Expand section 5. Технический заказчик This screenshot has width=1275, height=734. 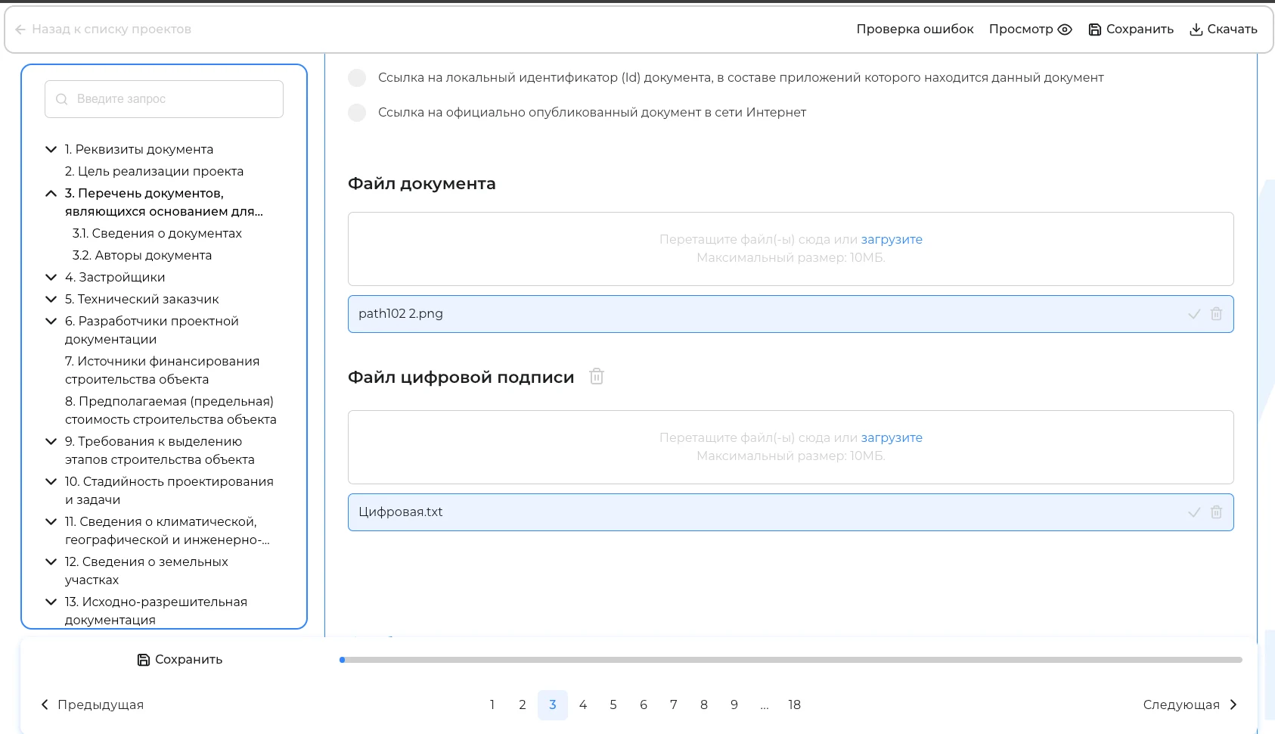51,300
